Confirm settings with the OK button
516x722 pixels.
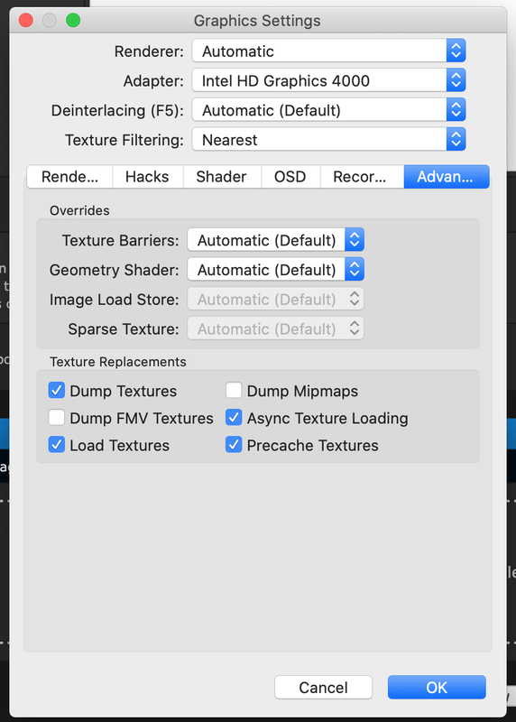tap(437, 687)
